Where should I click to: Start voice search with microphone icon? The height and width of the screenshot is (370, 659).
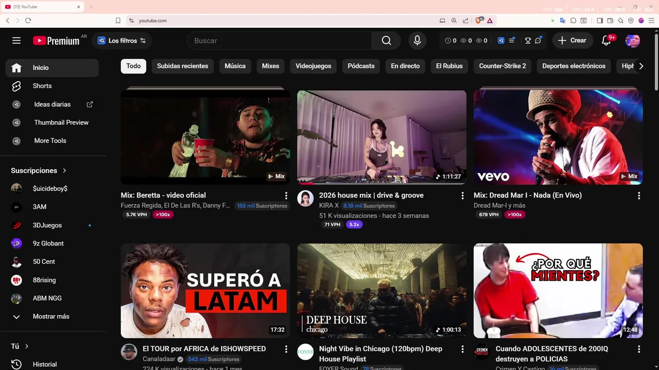tap(417, 41)
